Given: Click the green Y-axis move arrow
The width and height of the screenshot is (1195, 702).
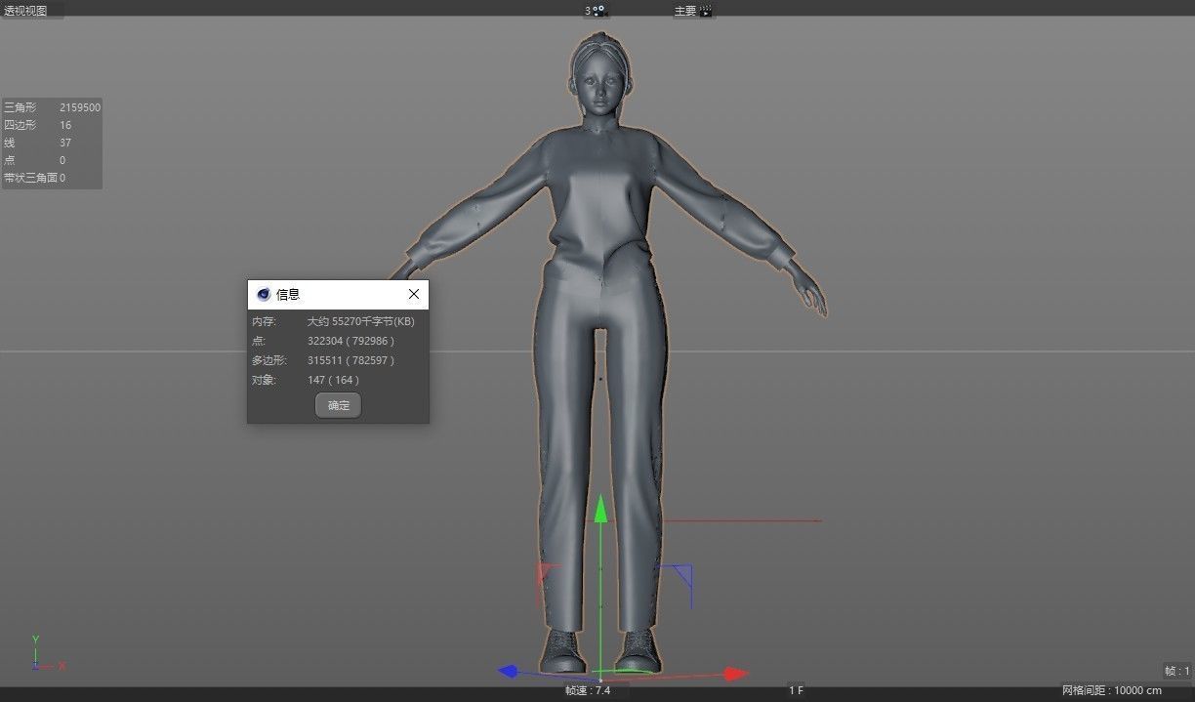Looking at the screenshot, I should (x=601, y=510).
